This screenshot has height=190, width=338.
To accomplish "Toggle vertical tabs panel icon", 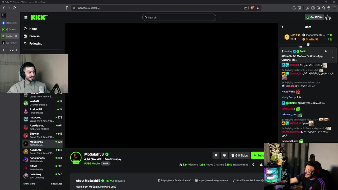I will 3,16.
